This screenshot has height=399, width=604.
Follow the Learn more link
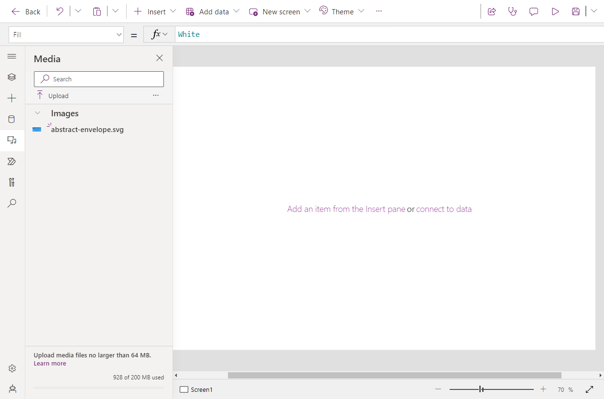[50, 364]
